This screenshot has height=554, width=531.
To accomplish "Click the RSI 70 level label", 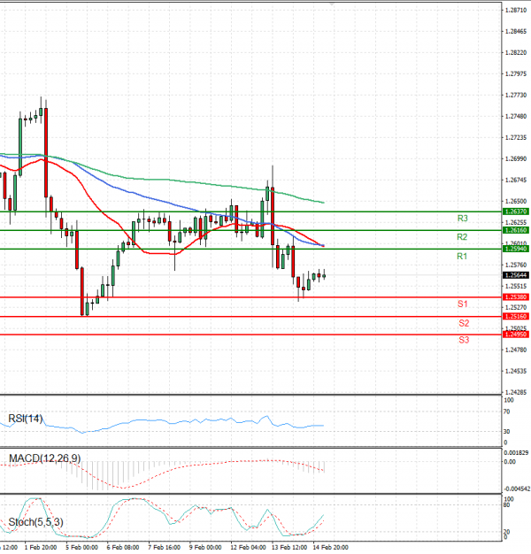I will (506, 412).
